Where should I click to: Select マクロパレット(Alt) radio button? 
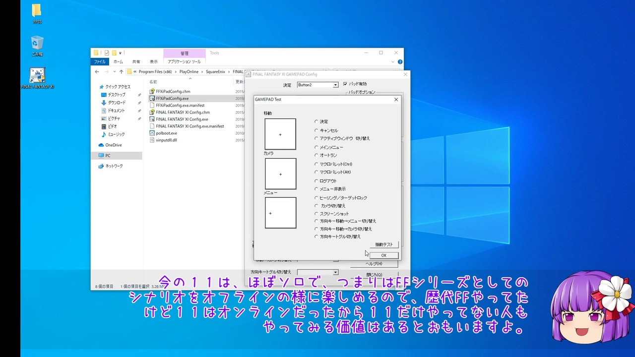[x=317, y=172]
